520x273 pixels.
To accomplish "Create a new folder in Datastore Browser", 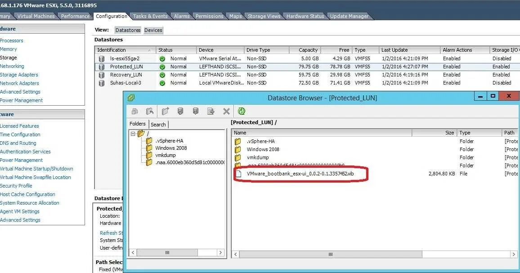I will [x=165, y=111].
